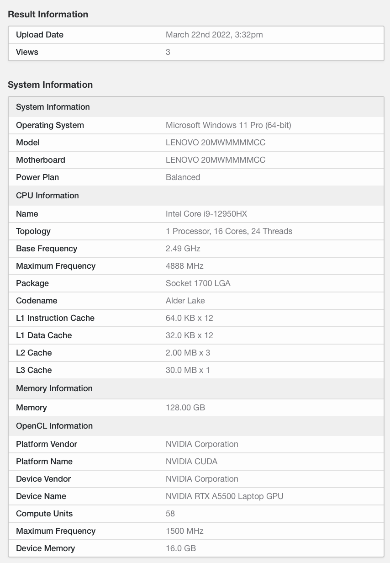Click the Memory Information section header
The image size is (390, 563).
tap(54, 388)
